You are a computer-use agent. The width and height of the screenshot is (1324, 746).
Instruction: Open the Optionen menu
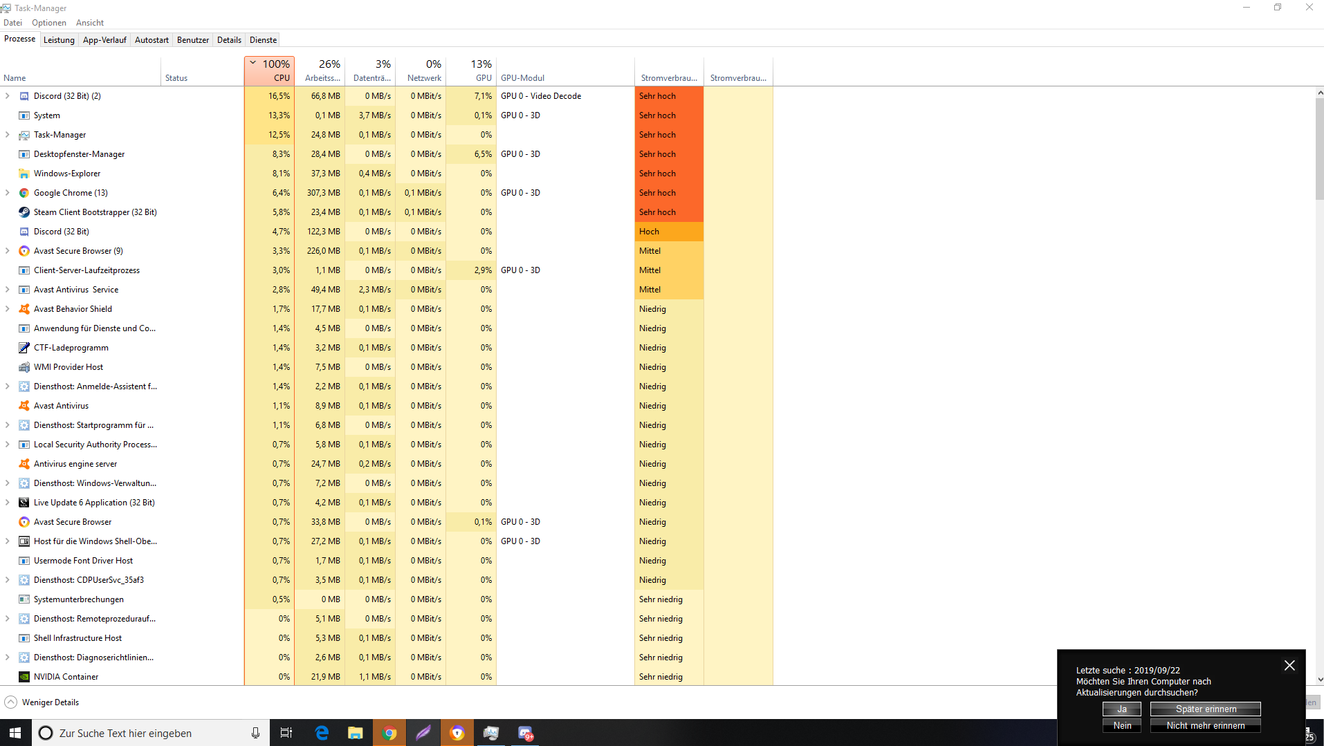tap(49, 23)
